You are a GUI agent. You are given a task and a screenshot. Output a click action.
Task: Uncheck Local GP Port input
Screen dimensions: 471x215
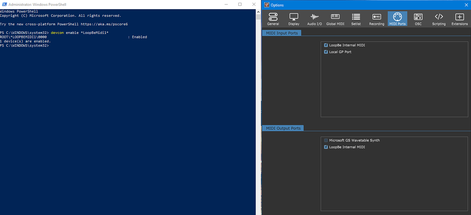point(326,52)
